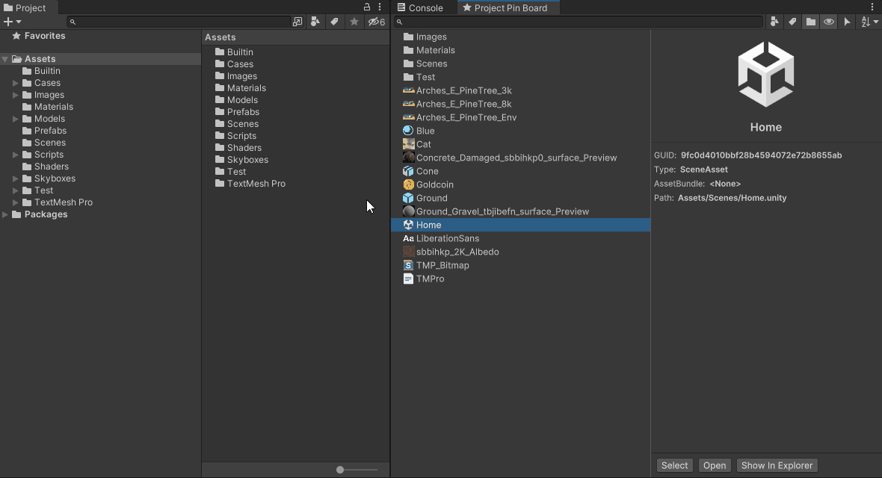This screenshot has width=882, height=478.
Task: Click the Project window search field
Action: (x=179, y=22)
